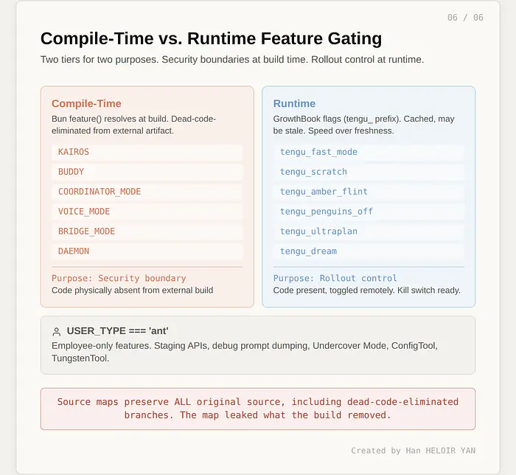
Task: Click the 06 / 06 page indicator
Action: (465, 18)
